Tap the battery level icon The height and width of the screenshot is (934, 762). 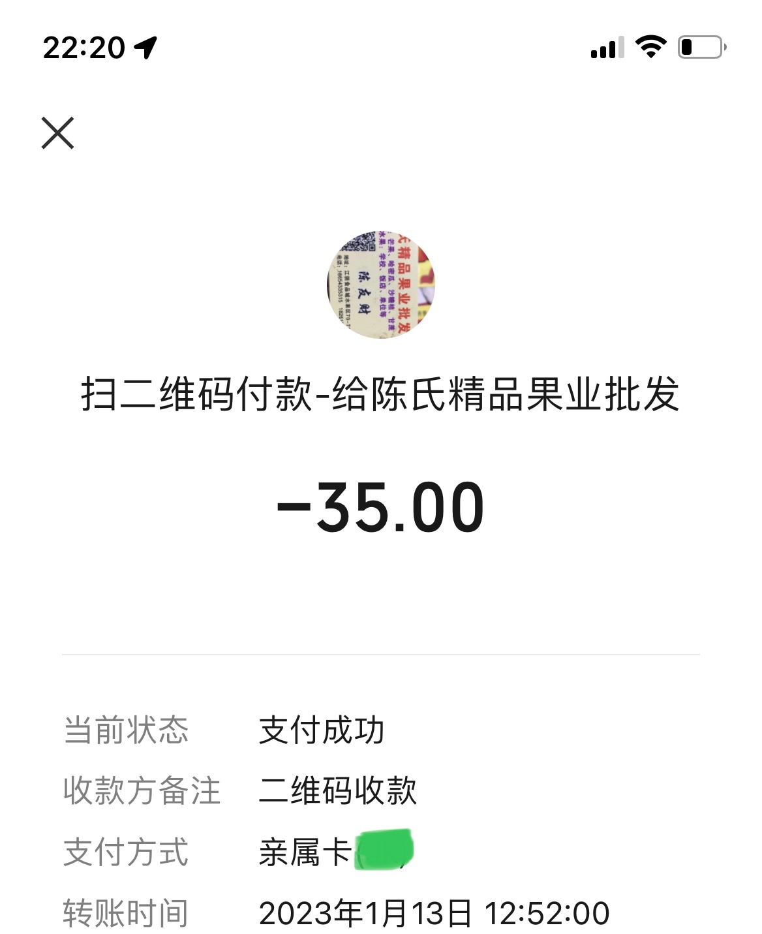(701, 47)
